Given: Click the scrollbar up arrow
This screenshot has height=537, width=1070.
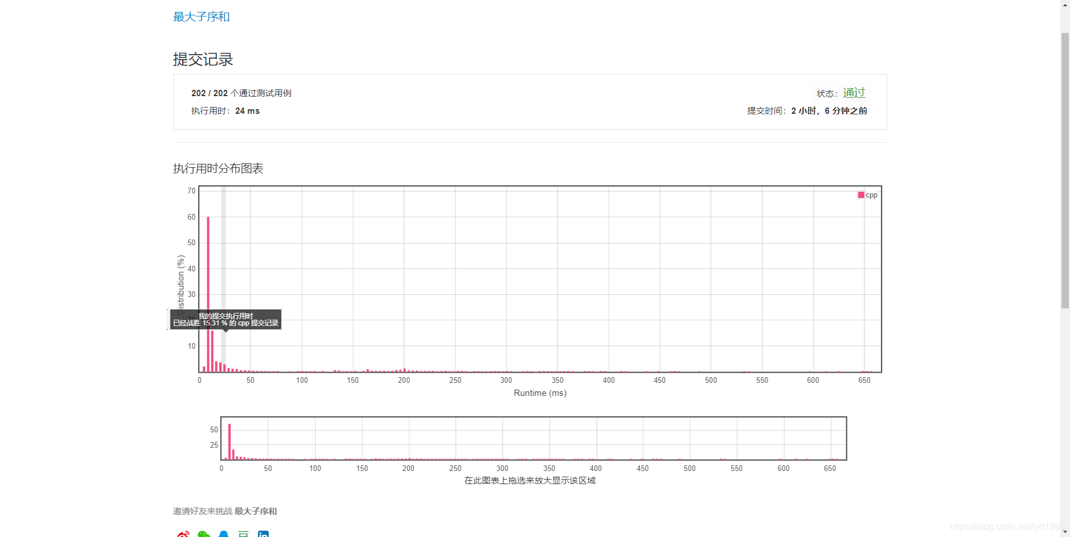Looking at the screenshot, I should tap(1065, 5).
